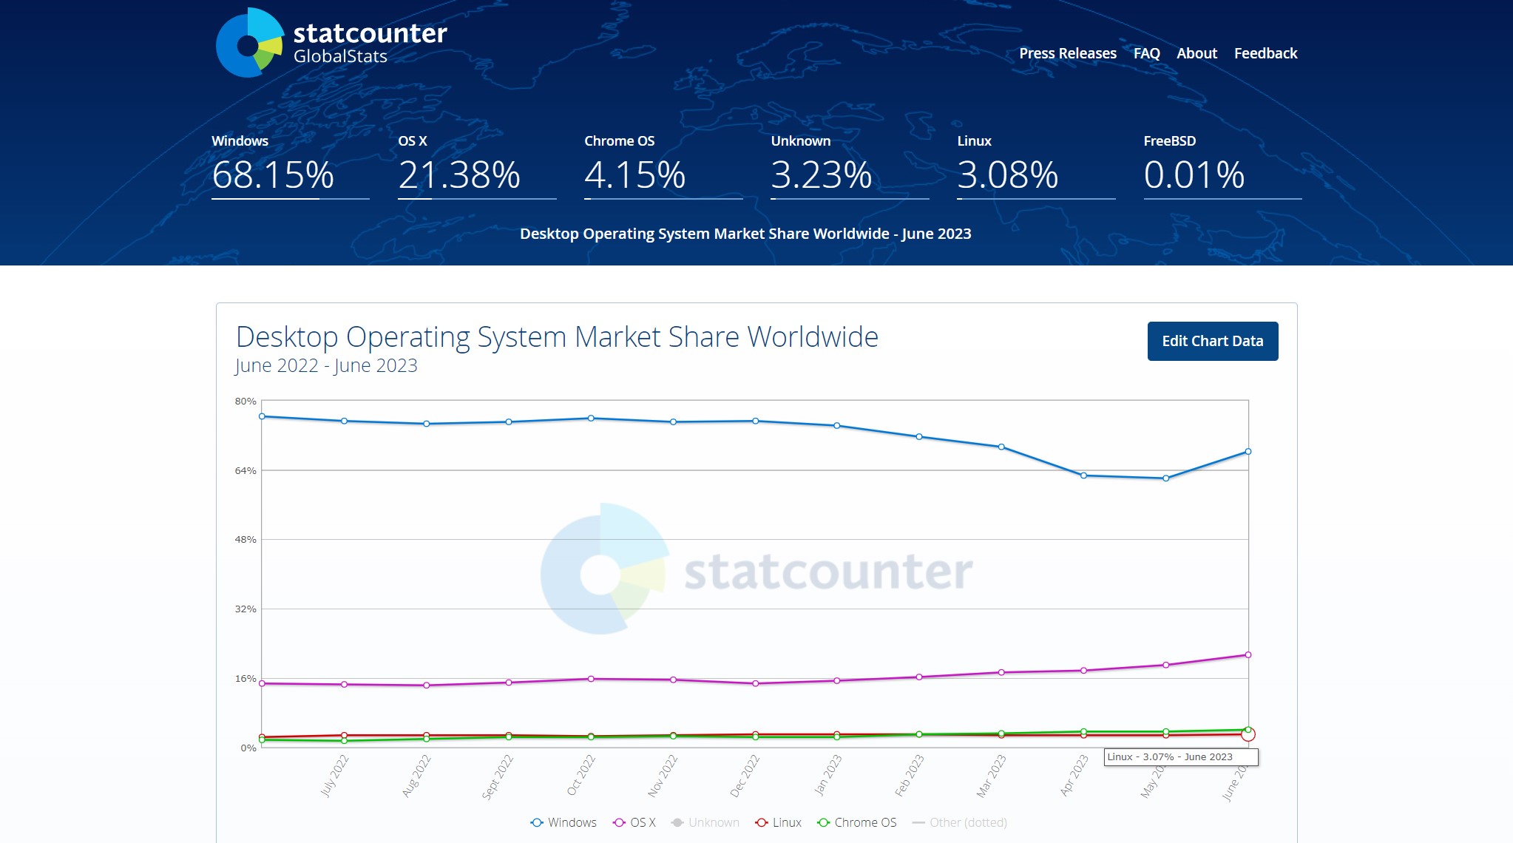Toggle Windows series in chart legend
The image size is (1513, 843).
click(563, 822)
